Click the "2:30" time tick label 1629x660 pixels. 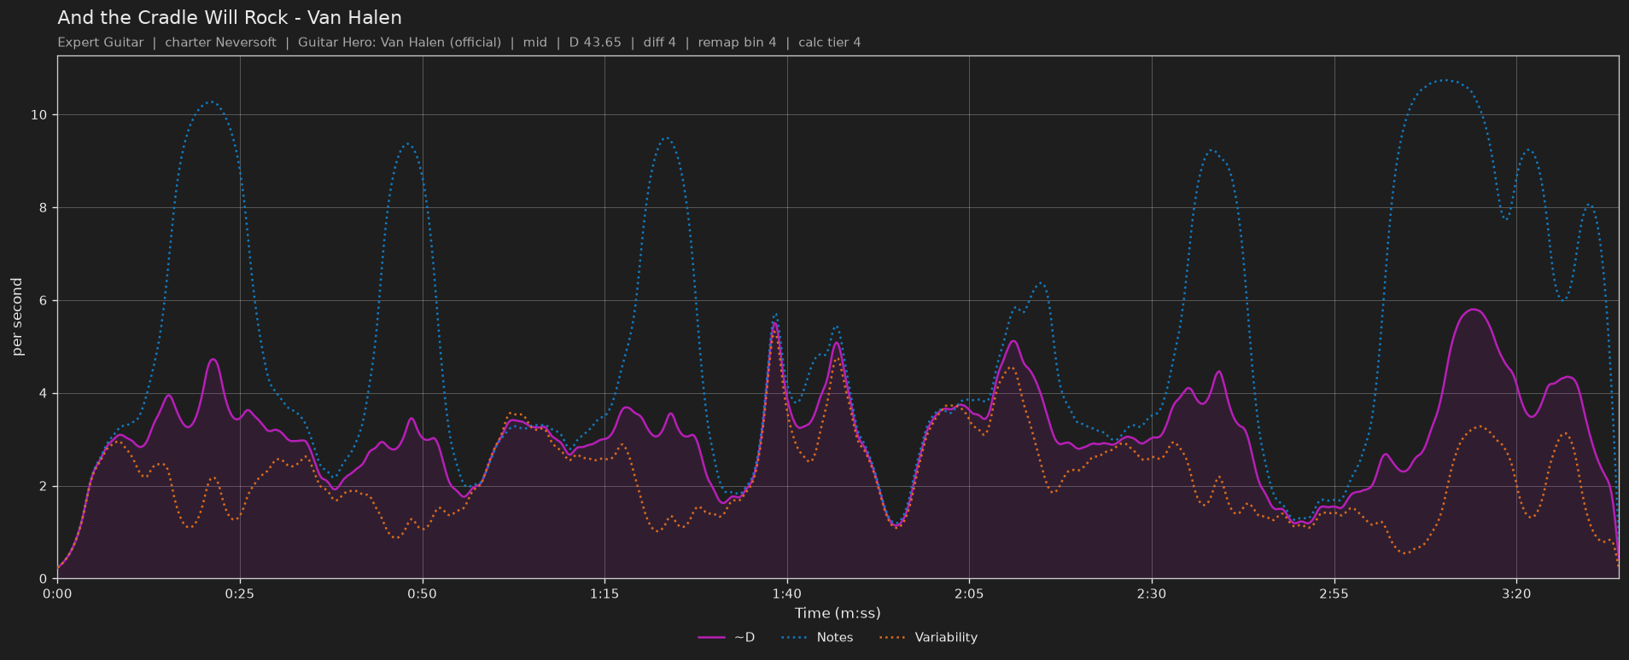[1152, 594]
